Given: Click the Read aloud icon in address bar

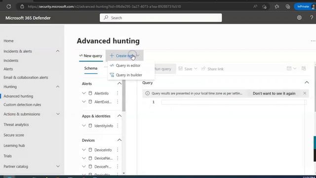Looking at the screenshot, I should tap(255, 6).
